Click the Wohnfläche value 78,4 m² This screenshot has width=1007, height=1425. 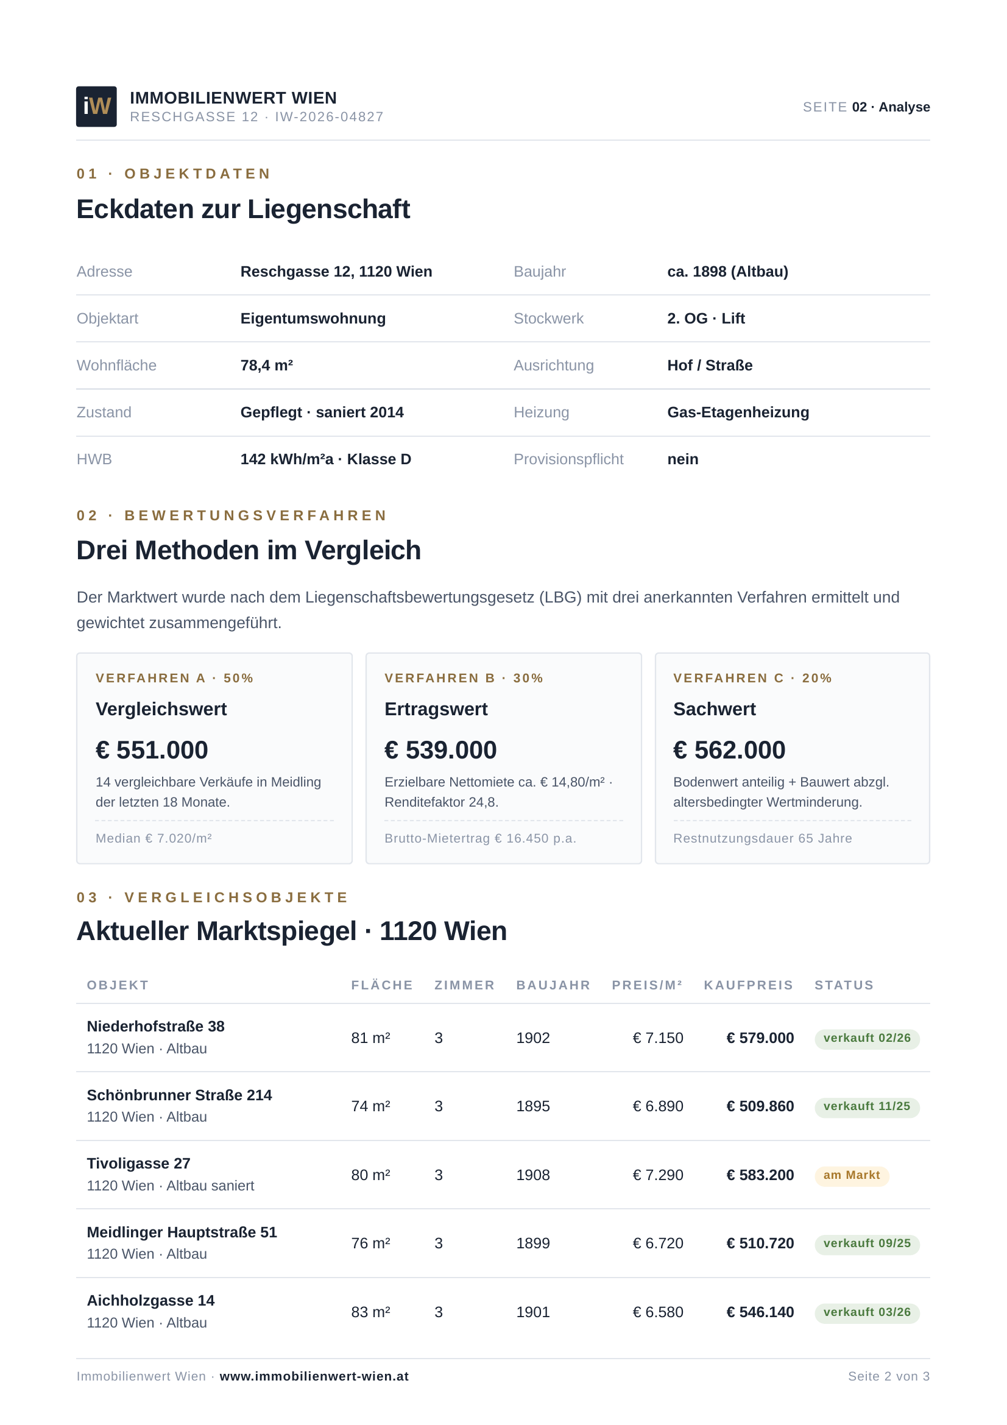coord(267,366)
